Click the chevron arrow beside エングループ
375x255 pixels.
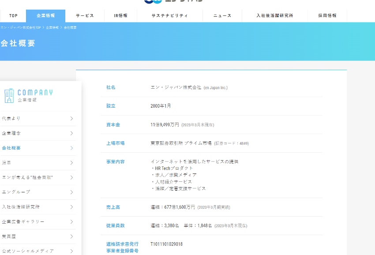coord(71,192)
